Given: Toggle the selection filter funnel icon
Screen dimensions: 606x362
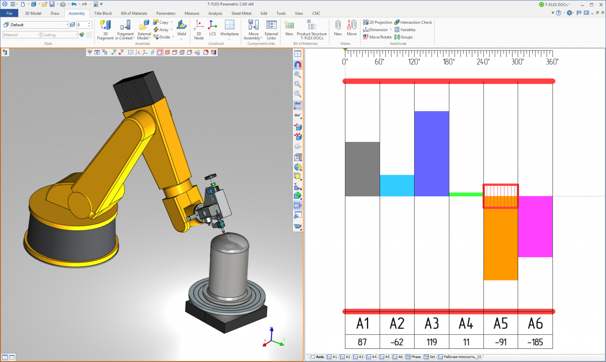Looking at the screenshot, I should [90, 52].
